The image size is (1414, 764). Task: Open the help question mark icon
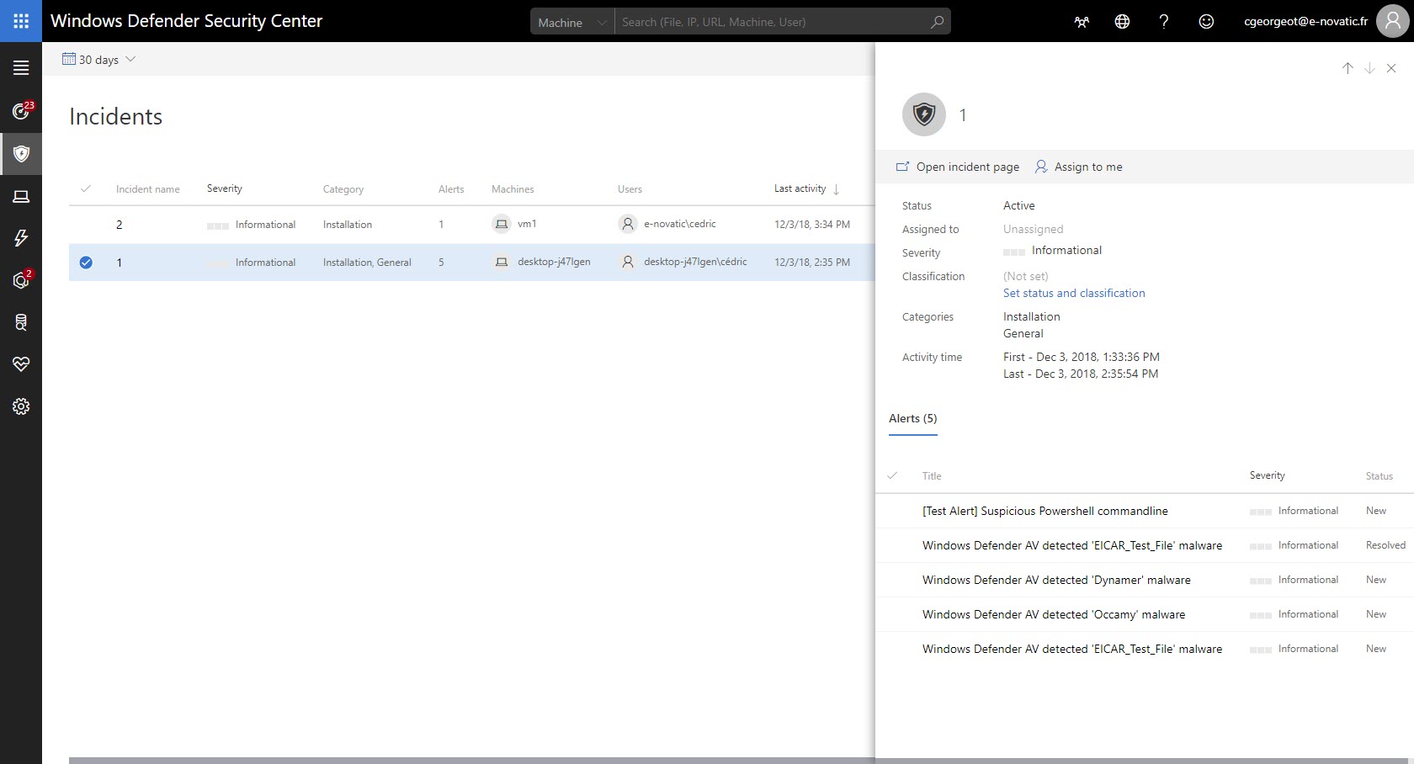pyautogui.click(x=1164, y=22)
